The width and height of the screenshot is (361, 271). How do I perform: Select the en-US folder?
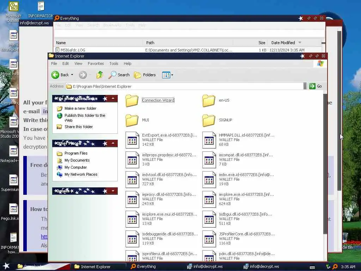[x=216, y=100]
